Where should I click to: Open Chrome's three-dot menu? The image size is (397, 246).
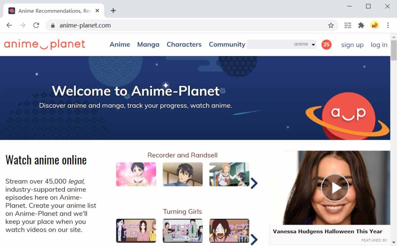(x=388, y=25)
